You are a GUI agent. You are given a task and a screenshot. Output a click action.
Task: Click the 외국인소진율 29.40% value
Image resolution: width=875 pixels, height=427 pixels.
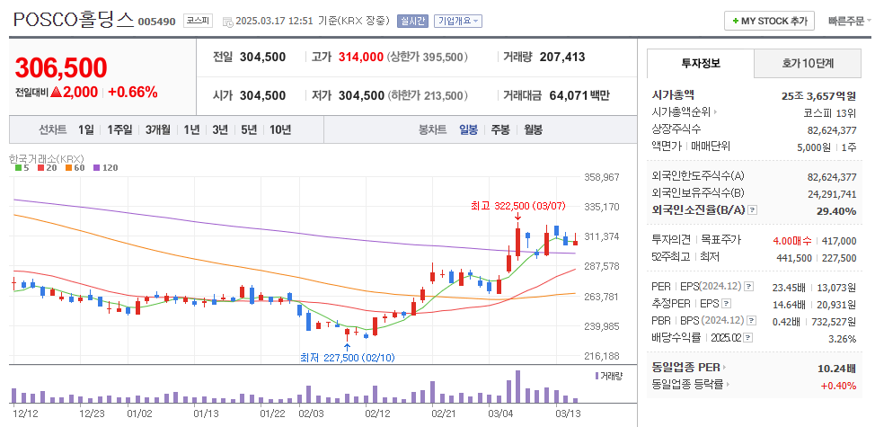point(838,210)
